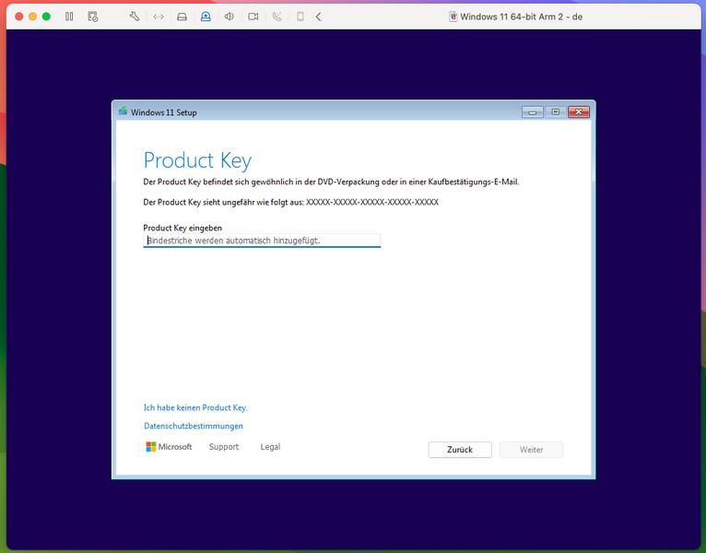Screen dimensions: 706x553
Task: Open the Datenschutzbestimmungen link
Action: tap(194, 426)
